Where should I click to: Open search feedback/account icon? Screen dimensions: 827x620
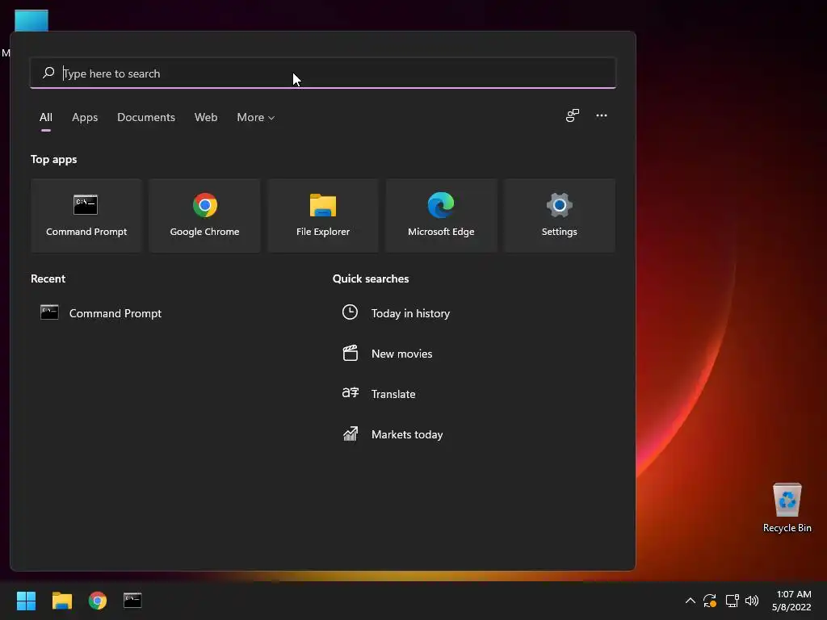[573, 115]
